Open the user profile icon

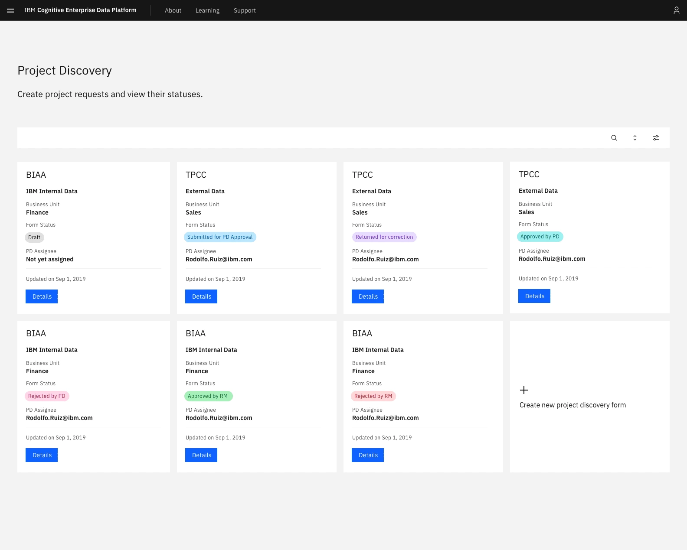pos(676,10)
